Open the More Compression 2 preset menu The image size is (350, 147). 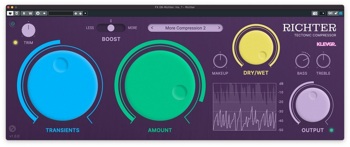point(186,28)
